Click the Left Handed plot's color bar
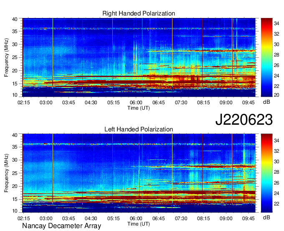The image size is (284, 231). [x=266, y=173]
